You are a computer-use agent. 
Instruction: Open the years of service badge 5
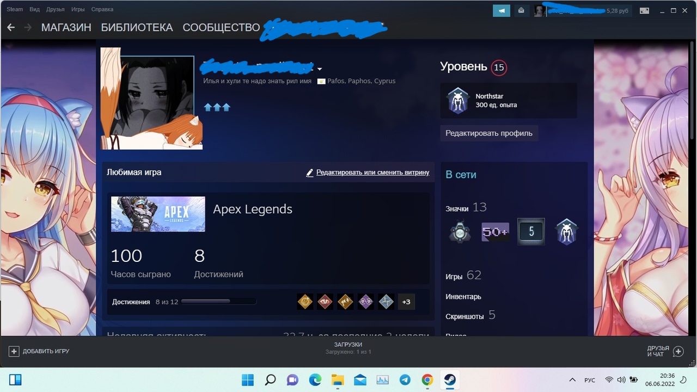pyautogui.click(x=531, y=232)
